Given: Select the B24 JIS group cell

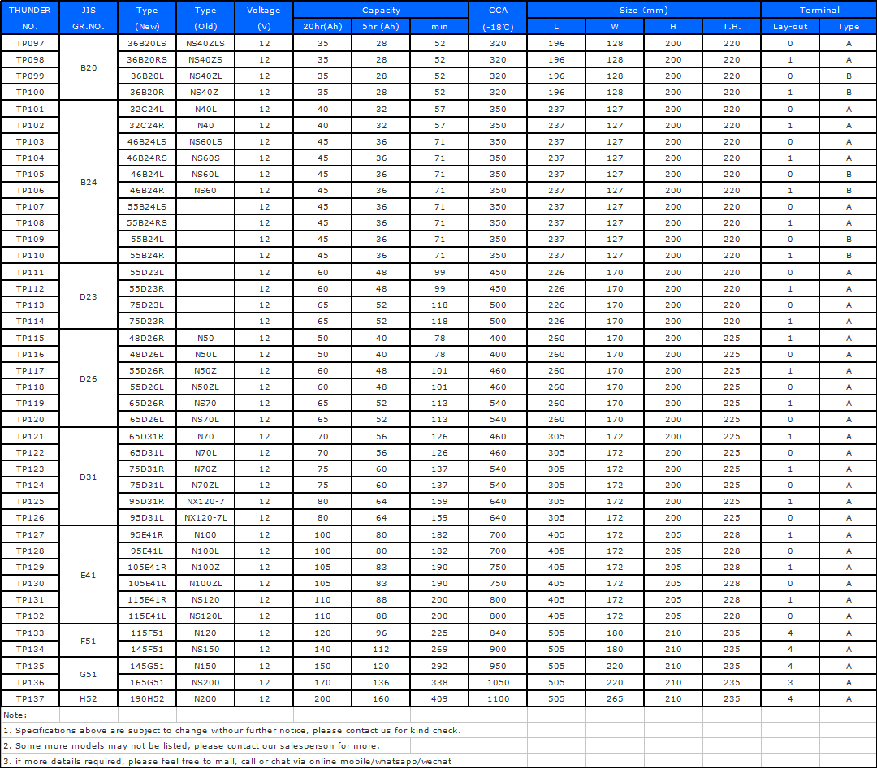Looking at the screenshot, I should coord(89,183).
